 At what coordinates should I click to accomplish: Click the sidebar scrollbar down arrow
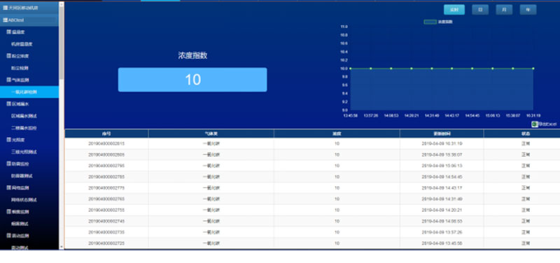pyautogui.click(x=61, y=247)
